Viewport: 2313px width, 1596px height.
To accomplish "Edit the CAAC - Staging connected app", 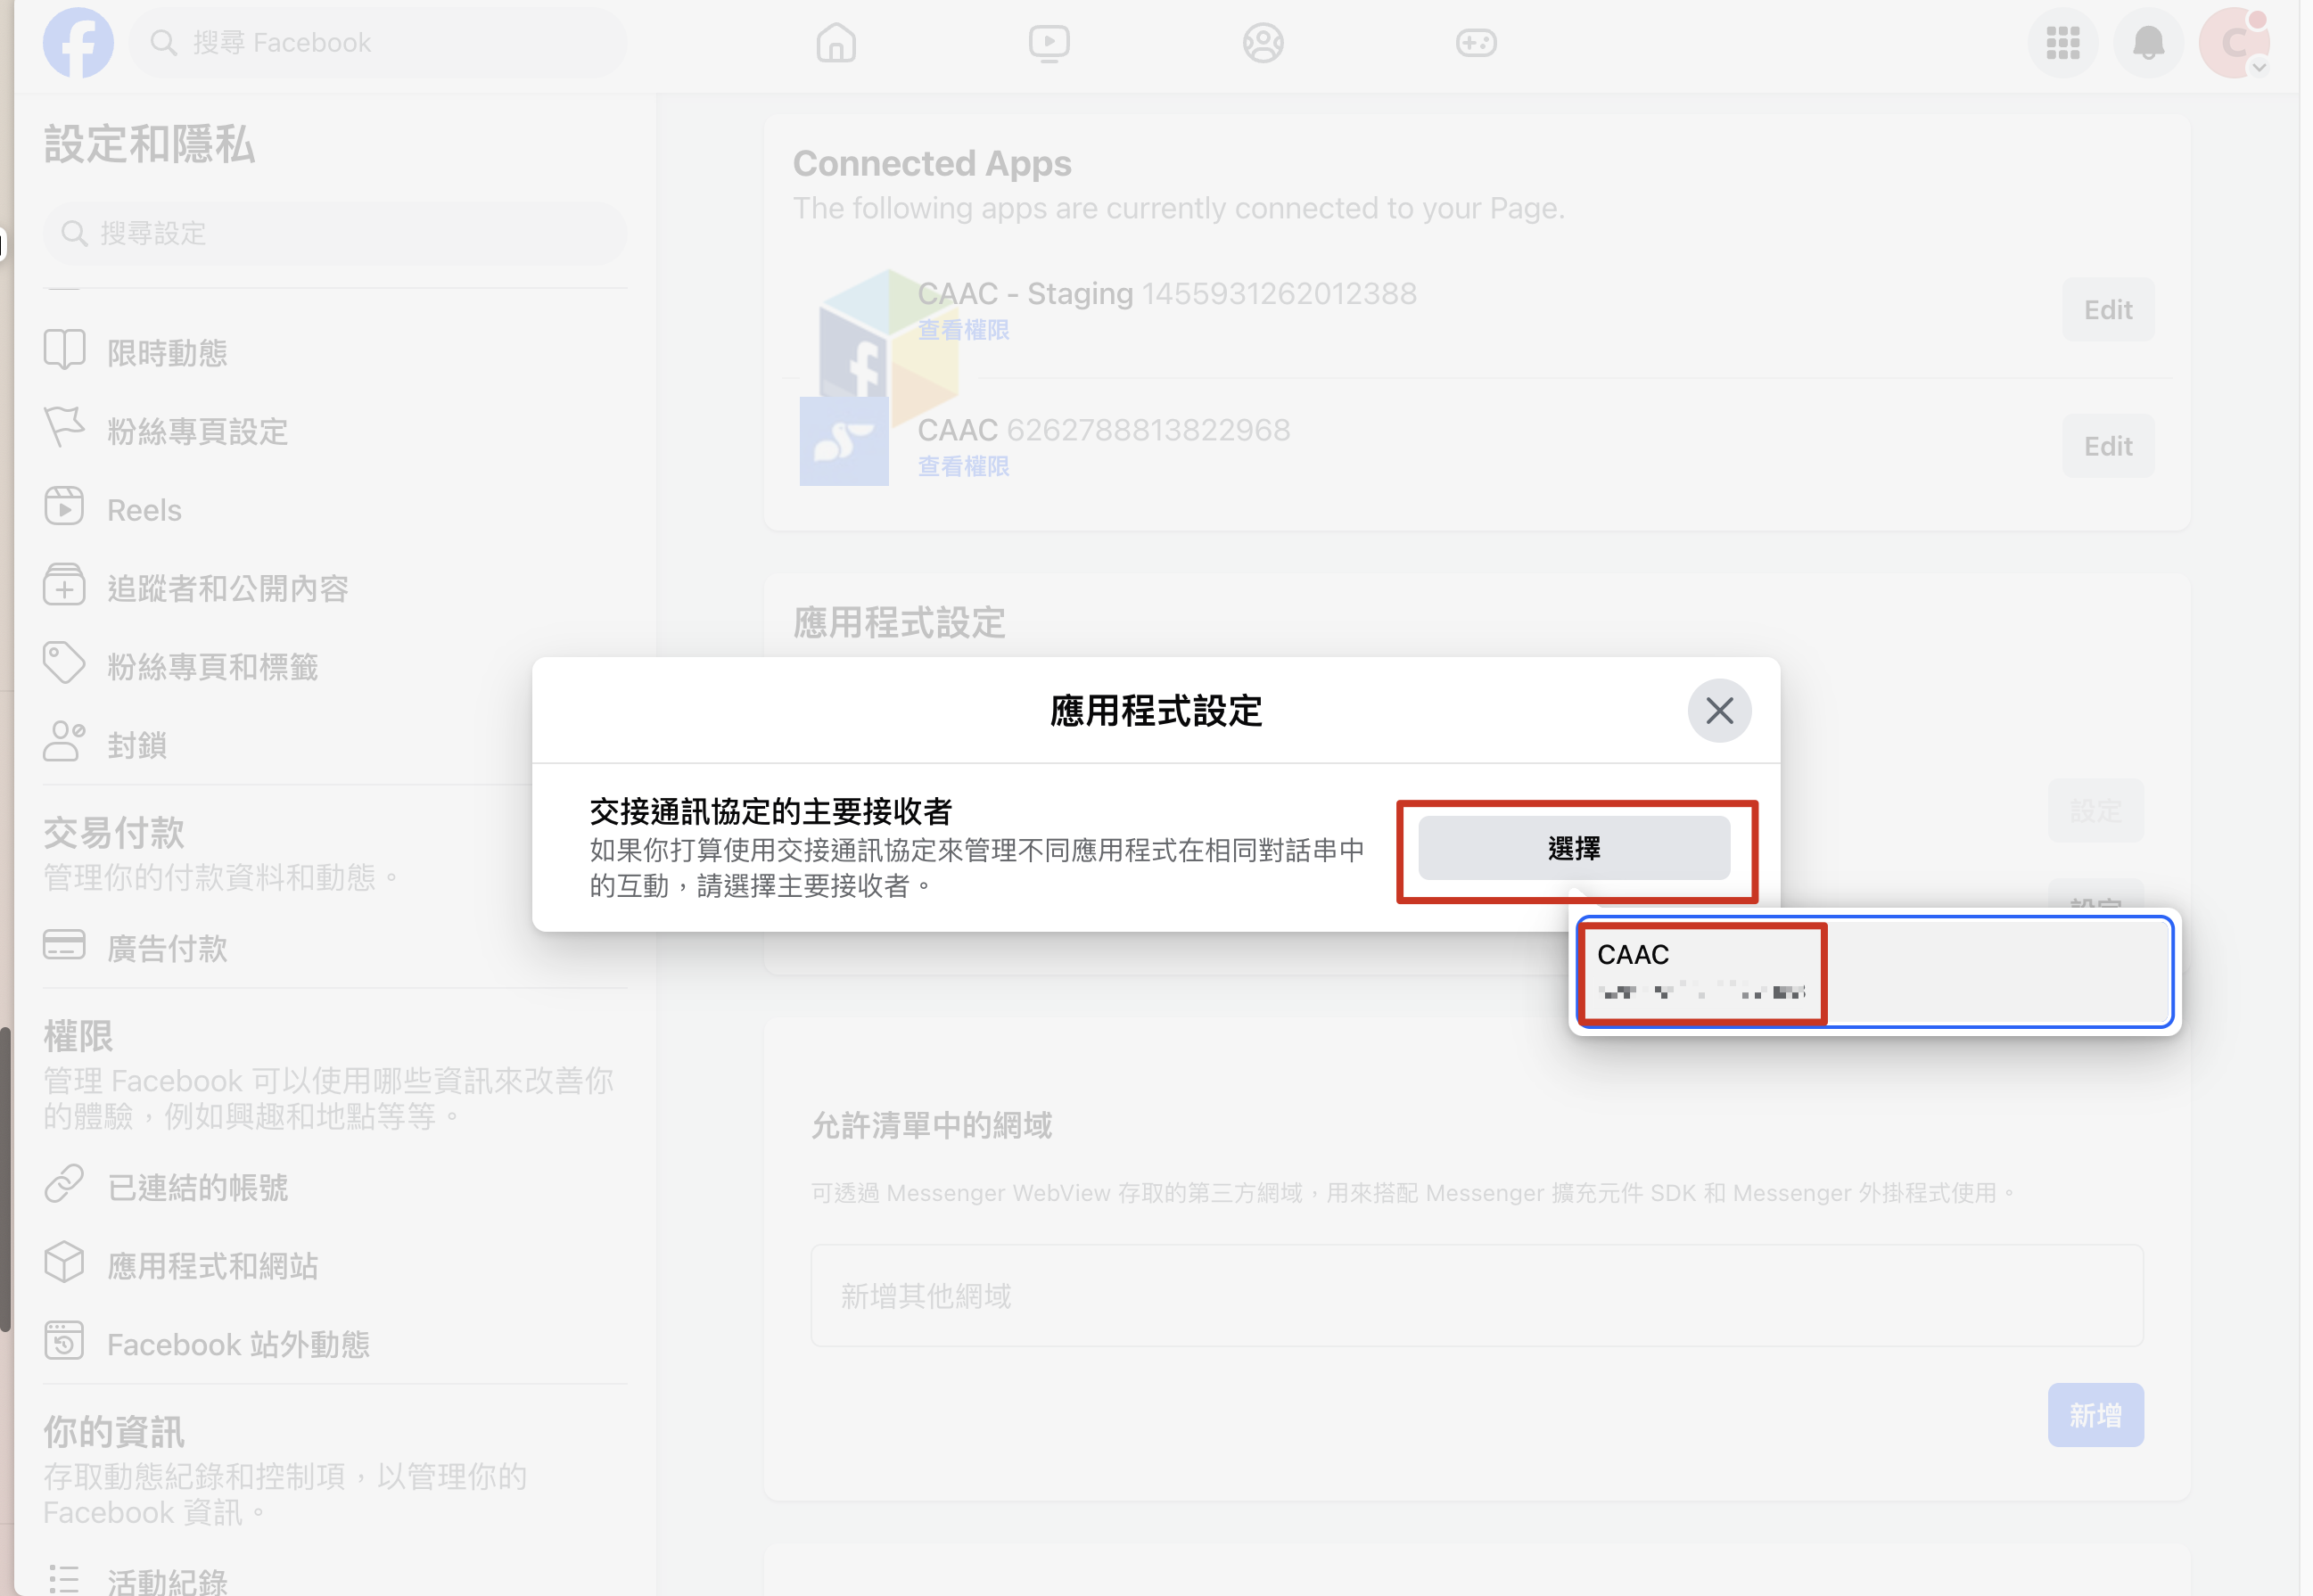I will [2108, 310].
